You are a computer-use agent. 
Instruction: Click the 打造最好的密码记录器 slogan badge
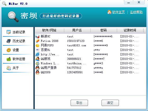pyautogui.click(x=61, y=16)
